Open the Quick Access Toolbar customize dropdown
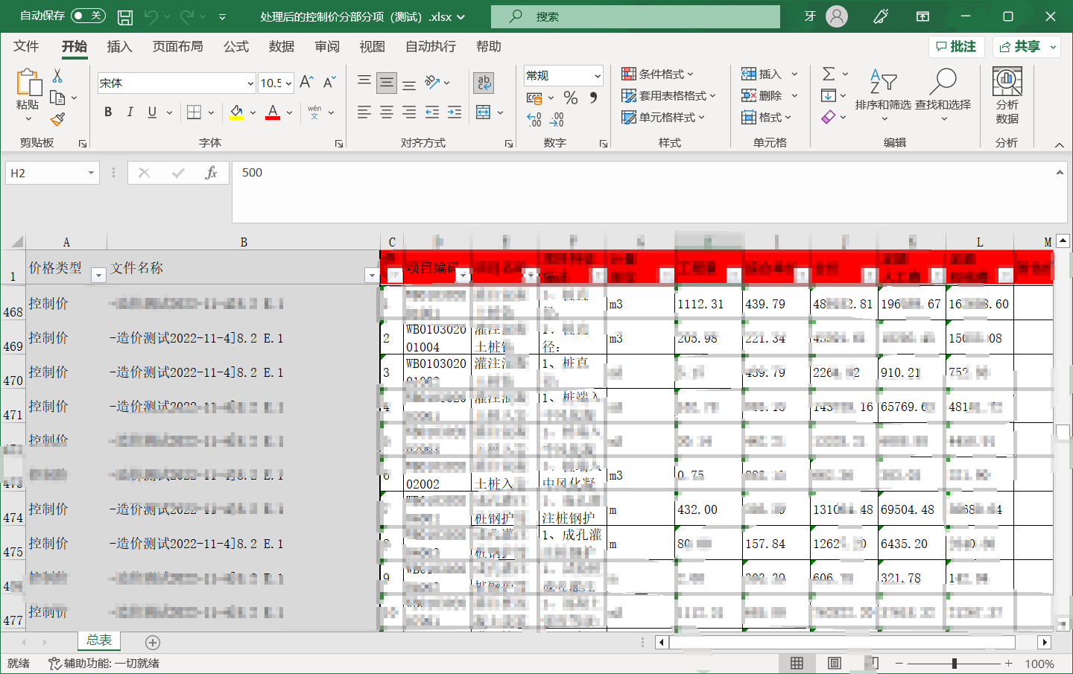1073x674 pixels. [x=222, y=16]
